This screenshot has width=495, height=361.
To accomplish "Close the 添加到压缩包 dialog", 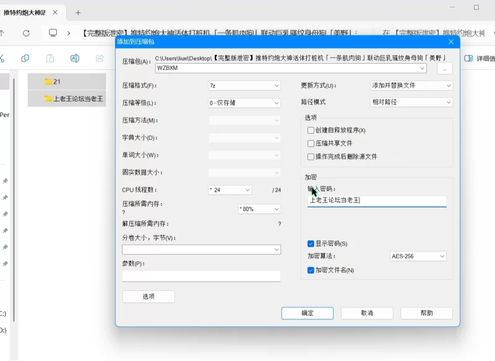I will pos(451,41).
